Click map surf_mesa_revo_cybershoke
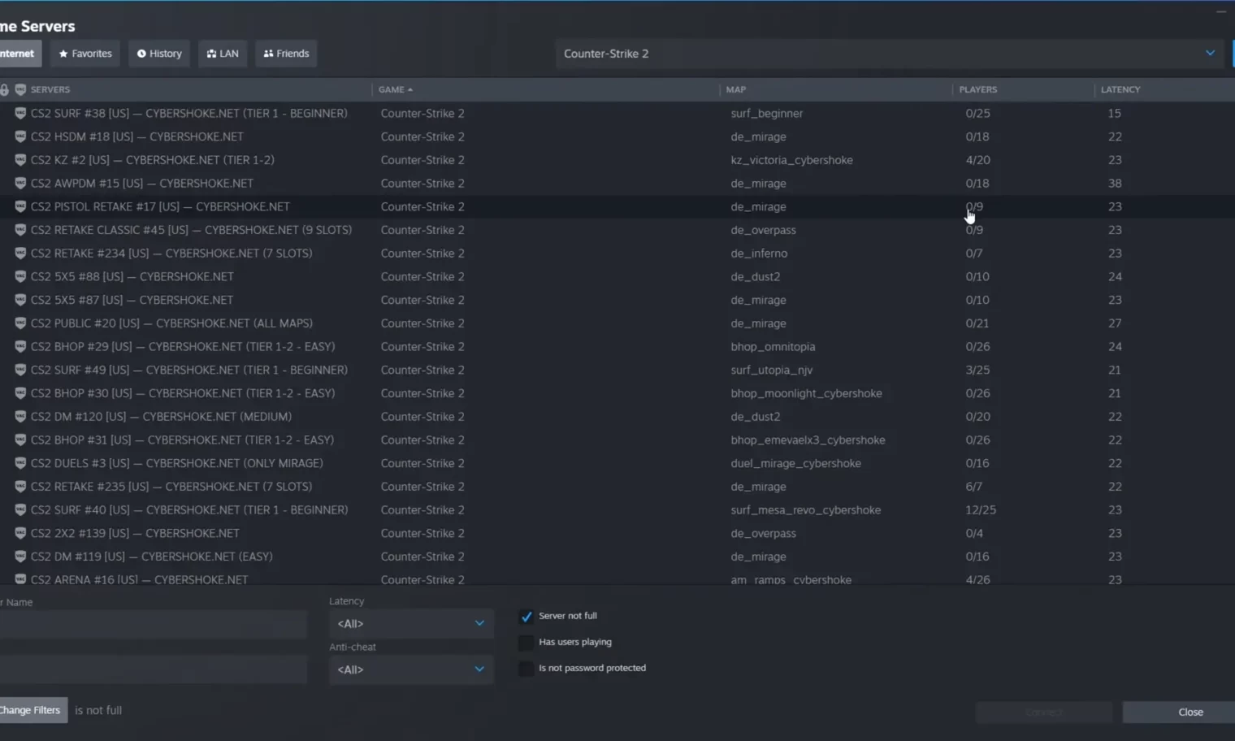This screenshot has width=1235, height=741. coord(805,510)
